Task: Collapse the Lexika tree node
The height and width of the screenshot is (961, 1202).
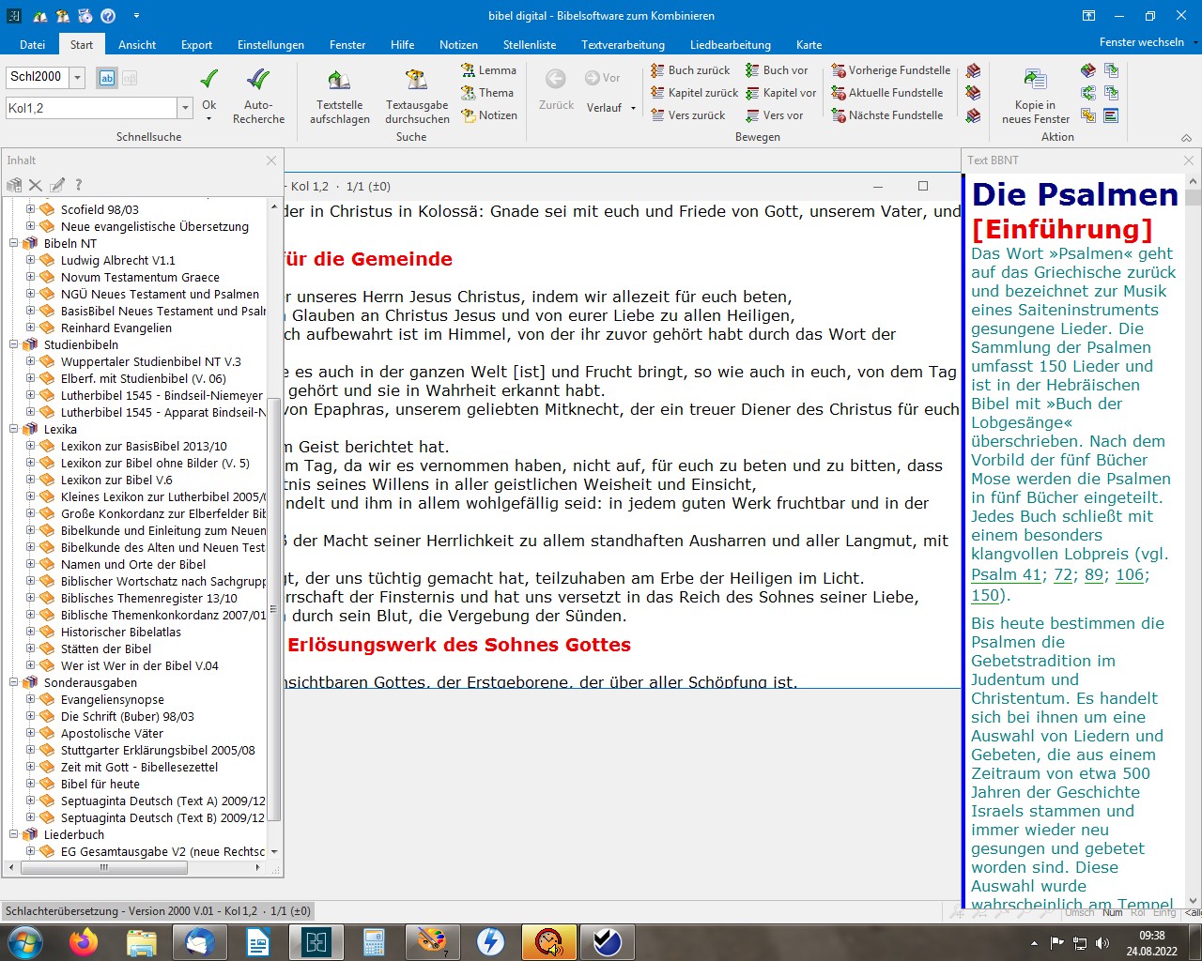Action: pos(15,430)
